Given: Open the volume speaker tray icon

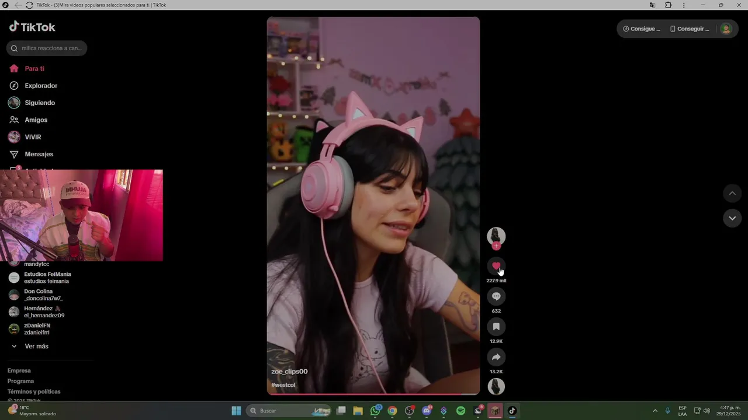Looking at the screenshot, I should 707,411.
